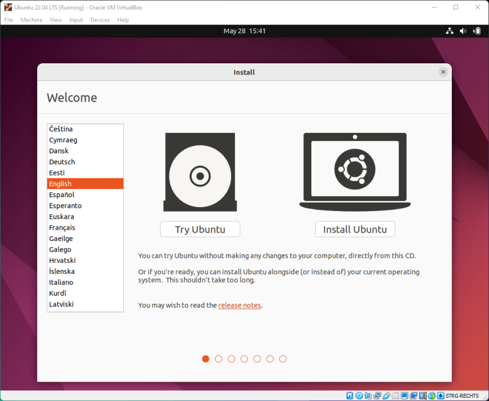The height and width of the screenshot is (401, 489).
Task: Click the Try Ubuntu CD disc image
Action: point(200,172)
